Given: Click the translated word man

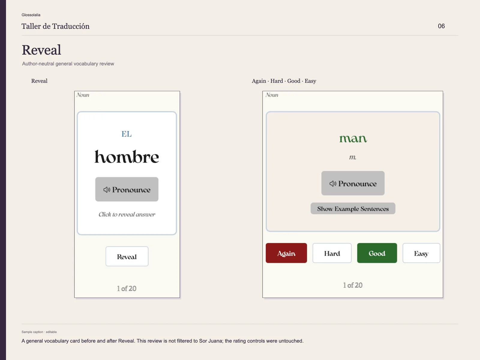Looking at the screenshot, I should pyautogui.click(x=353, y=138).
